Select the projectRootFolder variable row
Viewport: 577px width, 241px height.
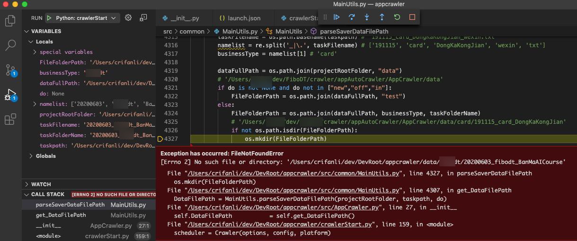[x=89, y=114]
